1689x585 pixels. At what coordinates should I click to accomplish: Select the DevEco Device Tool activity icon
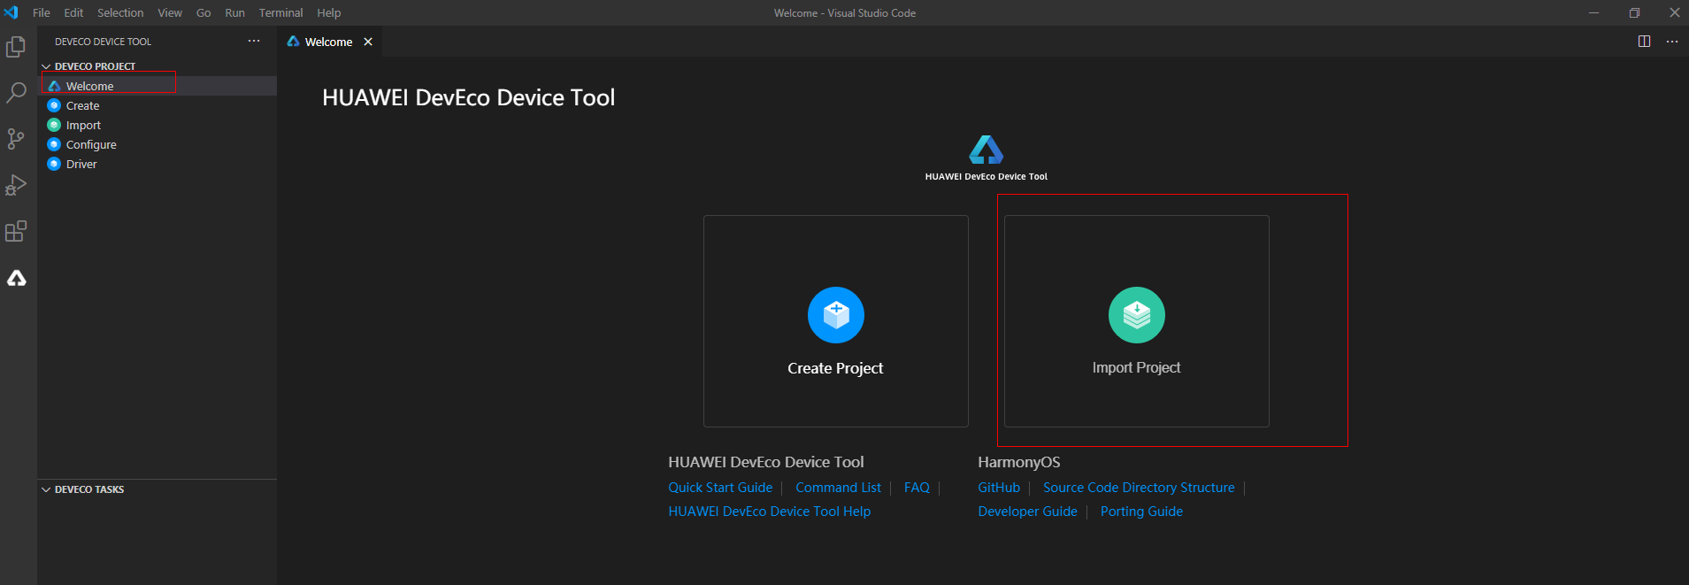coord(16,279)
